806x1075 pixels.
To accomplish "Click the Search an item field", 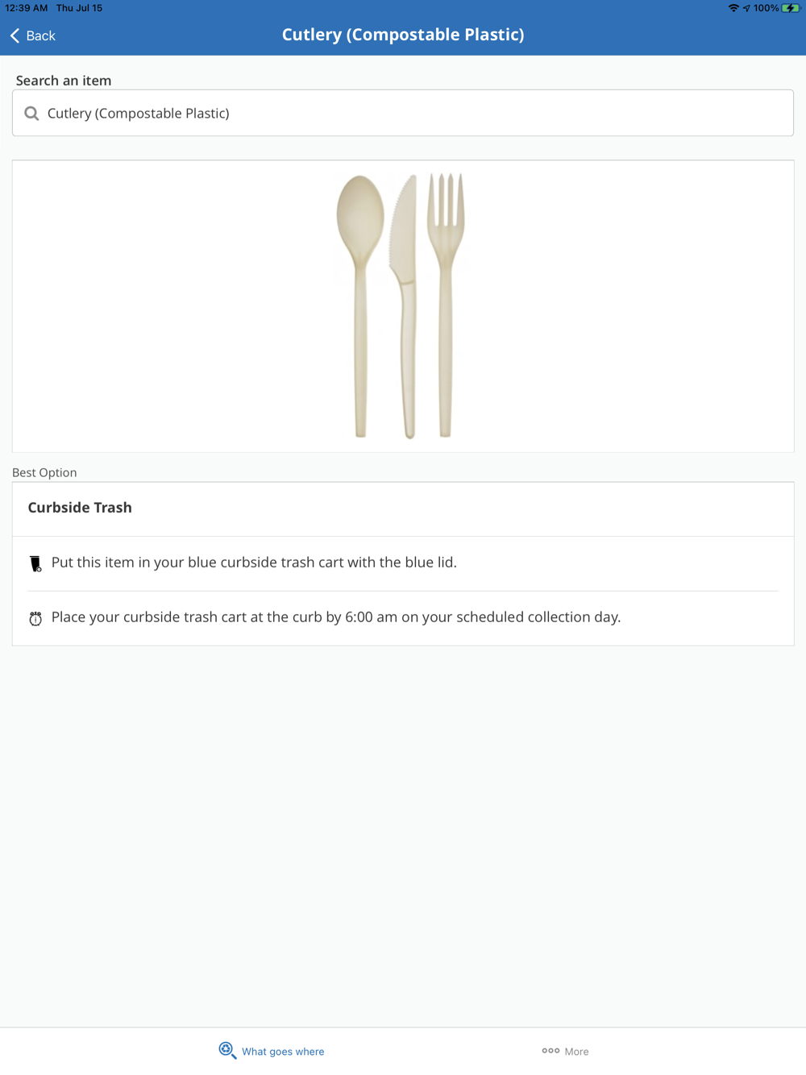I will tap(403, 113).
